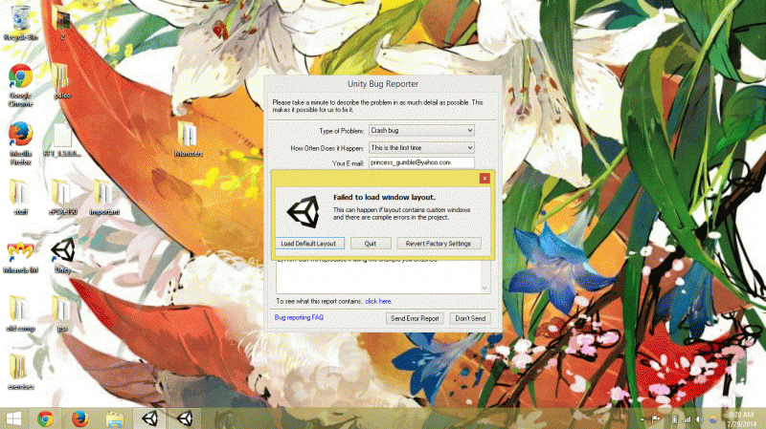Open the 'exercises' folder on desktop
The height and width of the screenshot is (429, 766).
[x=20, y=372]
